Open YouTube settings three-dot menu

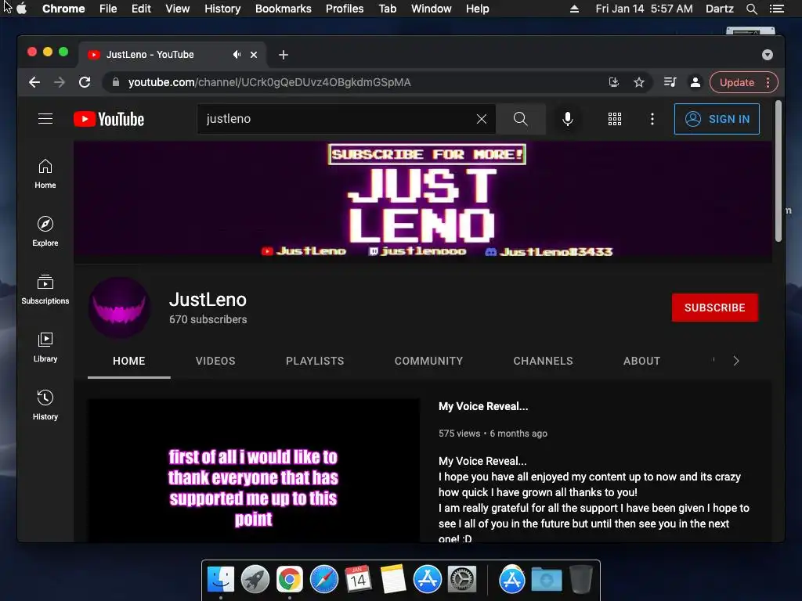pos(652,119)
